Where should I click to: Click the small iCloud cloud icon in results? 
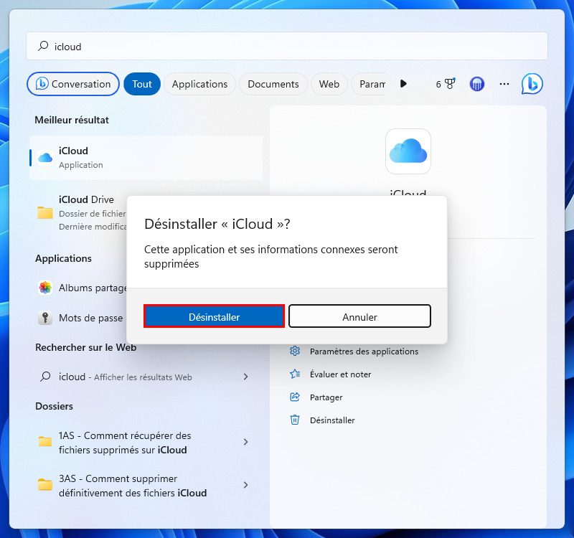pyautogui.click(x=45, y=158)
